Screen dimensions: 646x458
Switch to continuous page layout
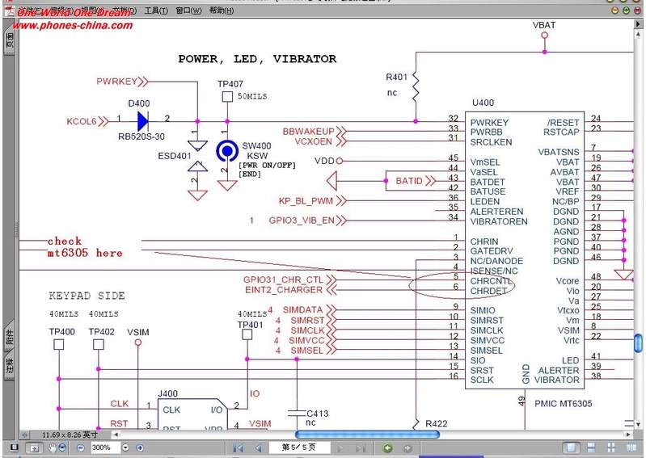591,447
